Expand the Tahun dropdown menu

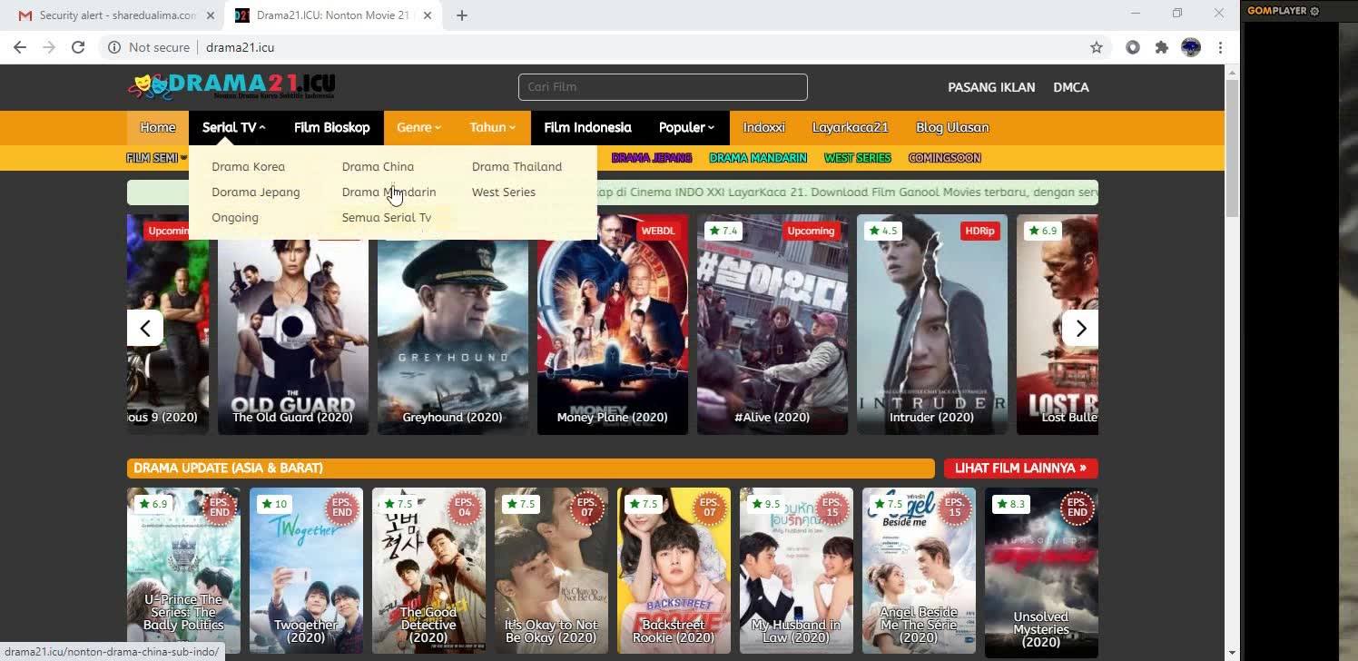492,127
